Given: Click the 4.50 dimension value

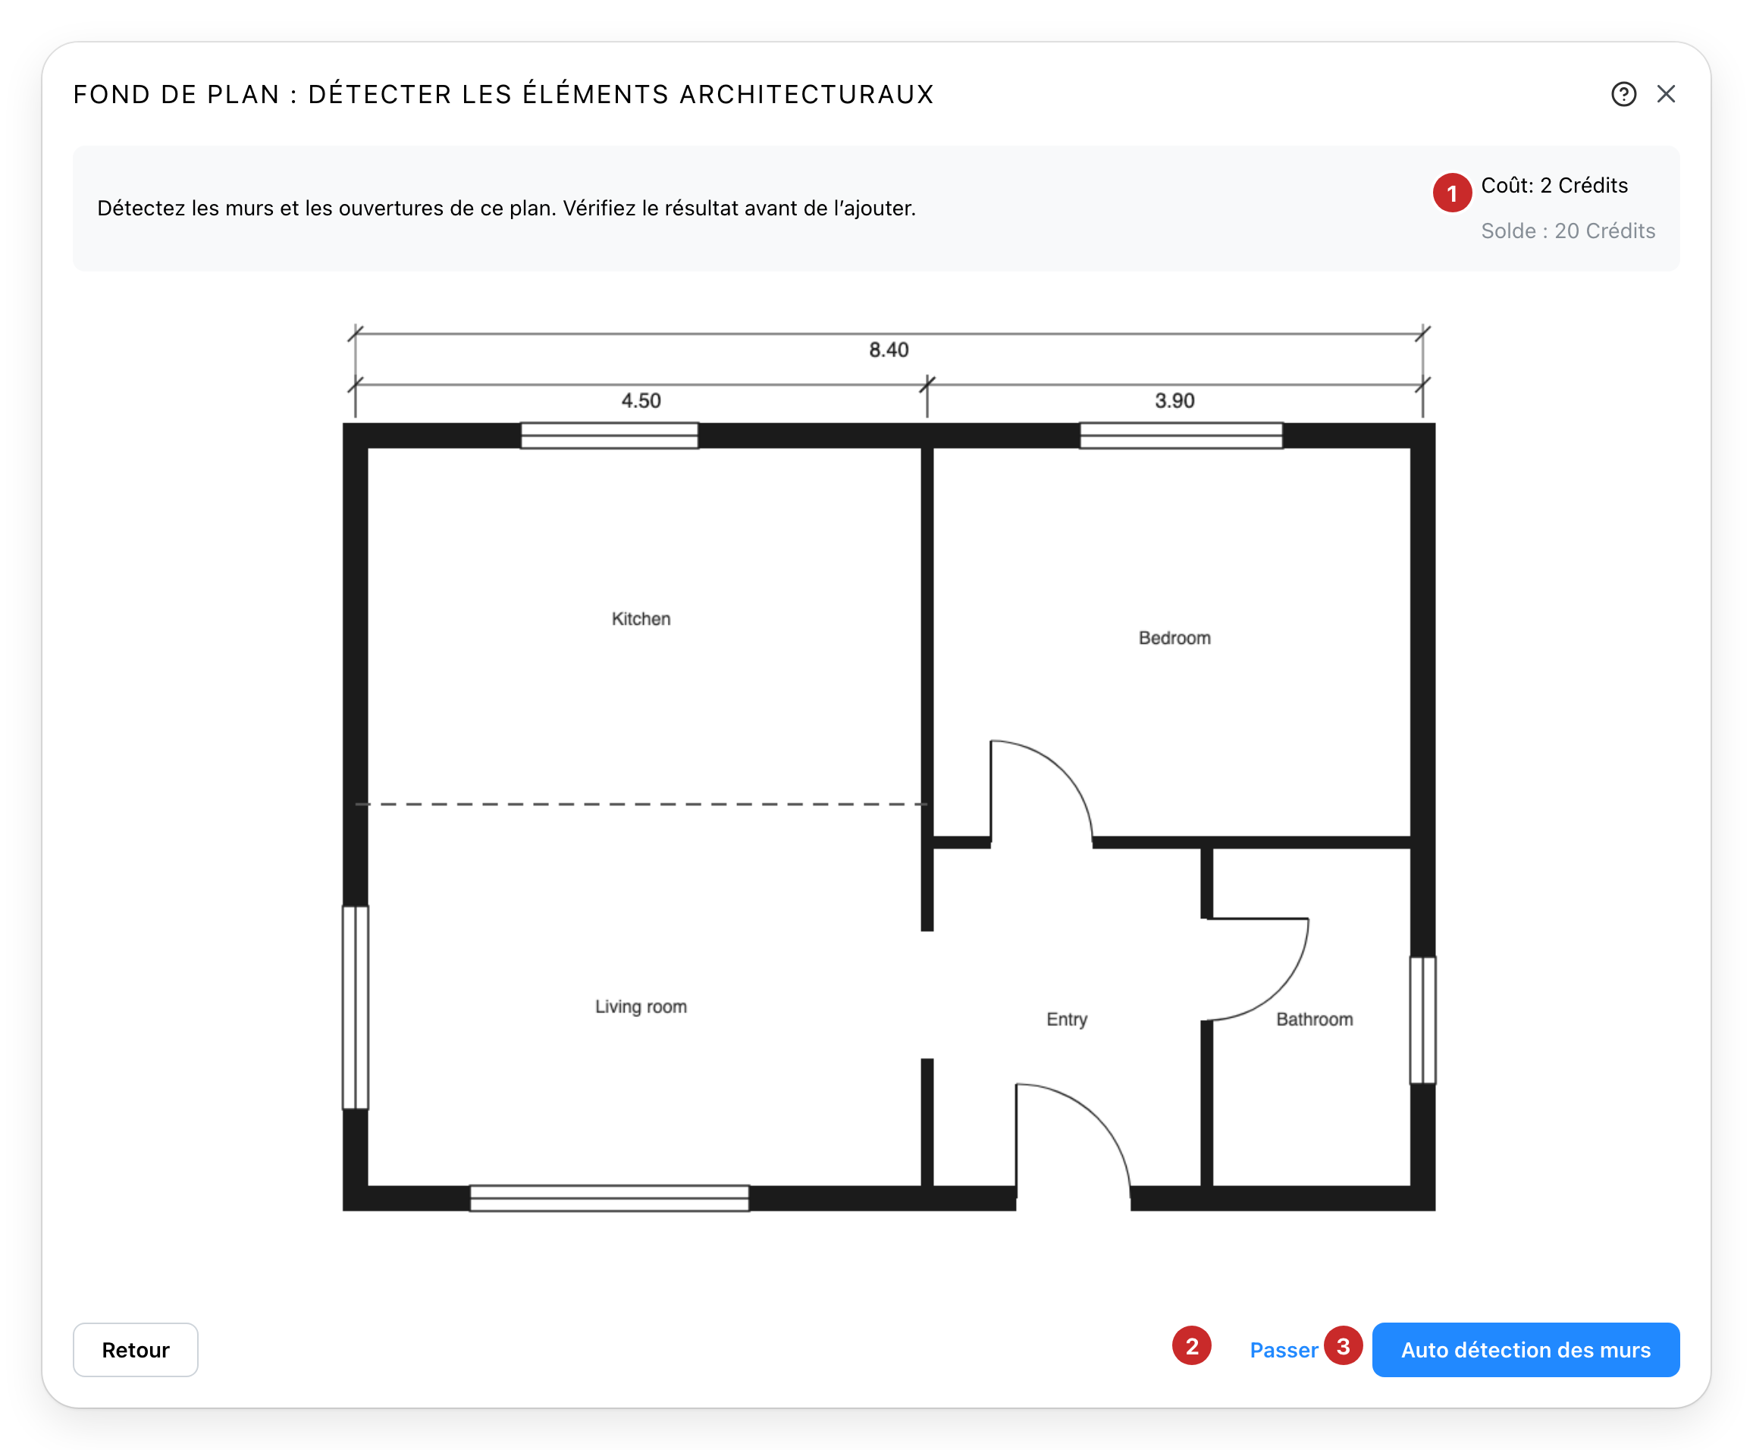Looking at the screenshot, I should point(640,400).
